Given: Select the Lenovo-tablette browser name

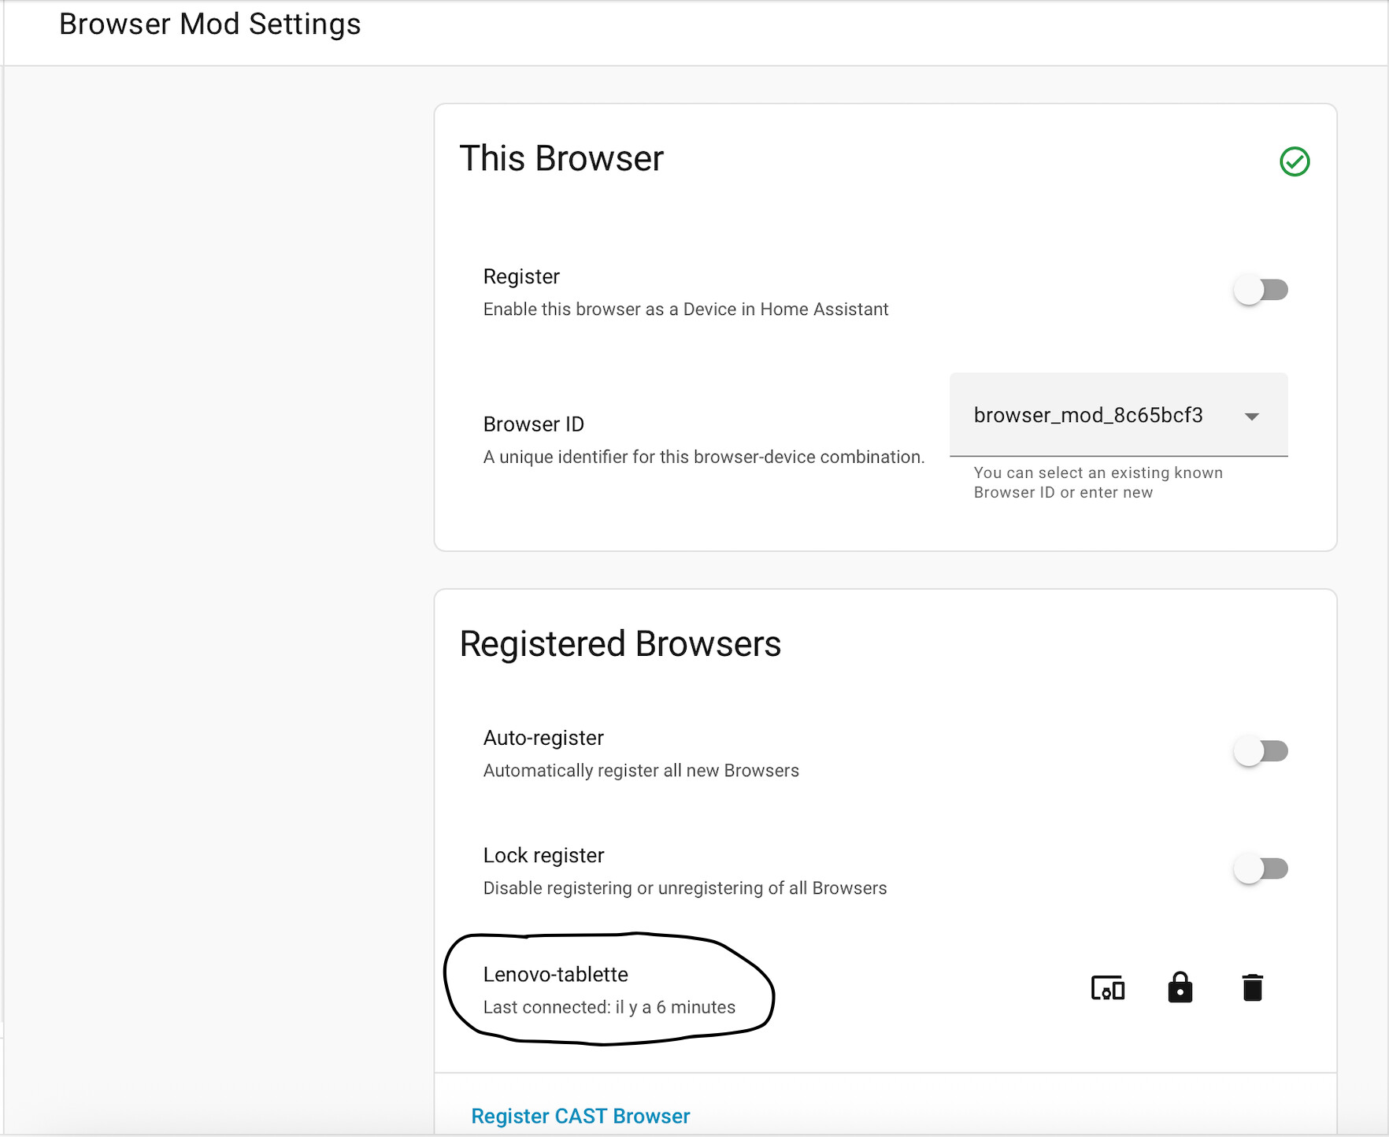Looking at the screenshot, I should pos(555,974).
